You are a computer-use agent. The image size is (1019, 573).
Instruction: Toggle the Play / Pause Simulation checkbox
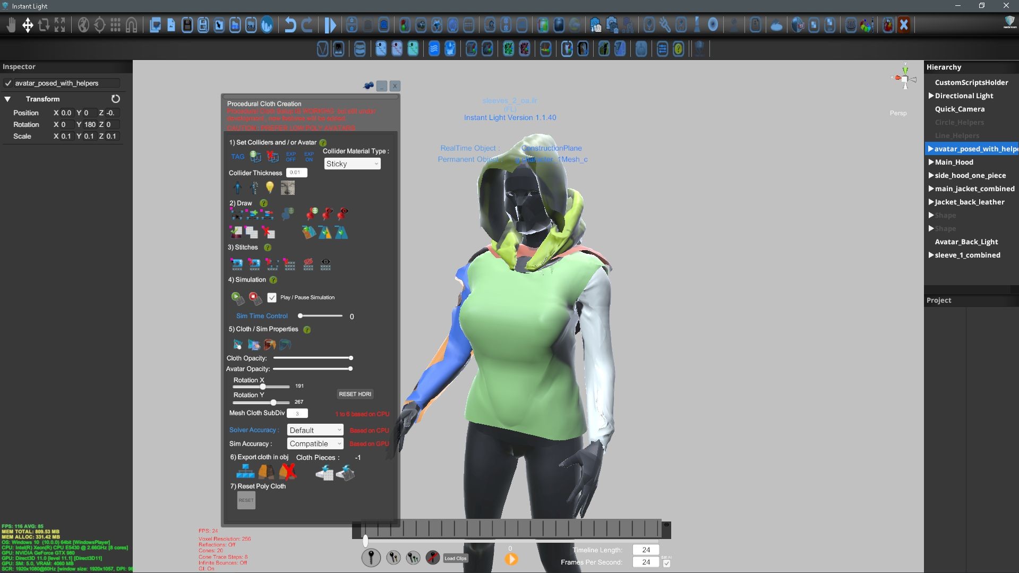click(x=272, y=297)
